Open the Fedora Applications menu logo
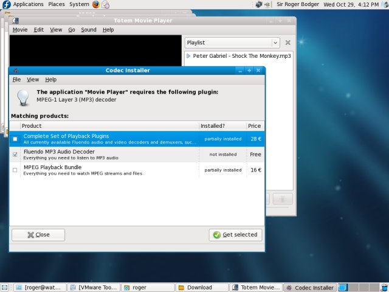Image resolution: width=389 pixels, height=292 pixels. [x=6, y=4]
